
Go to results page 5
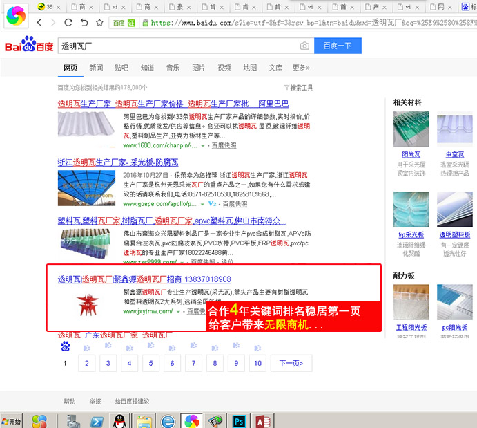(150, 363)
